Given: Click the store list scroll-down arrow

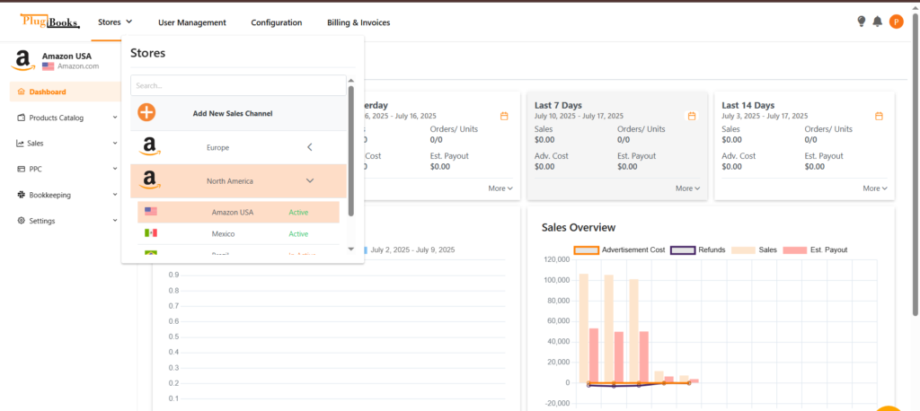Looking at the screenshot, I should click(351, 249).
